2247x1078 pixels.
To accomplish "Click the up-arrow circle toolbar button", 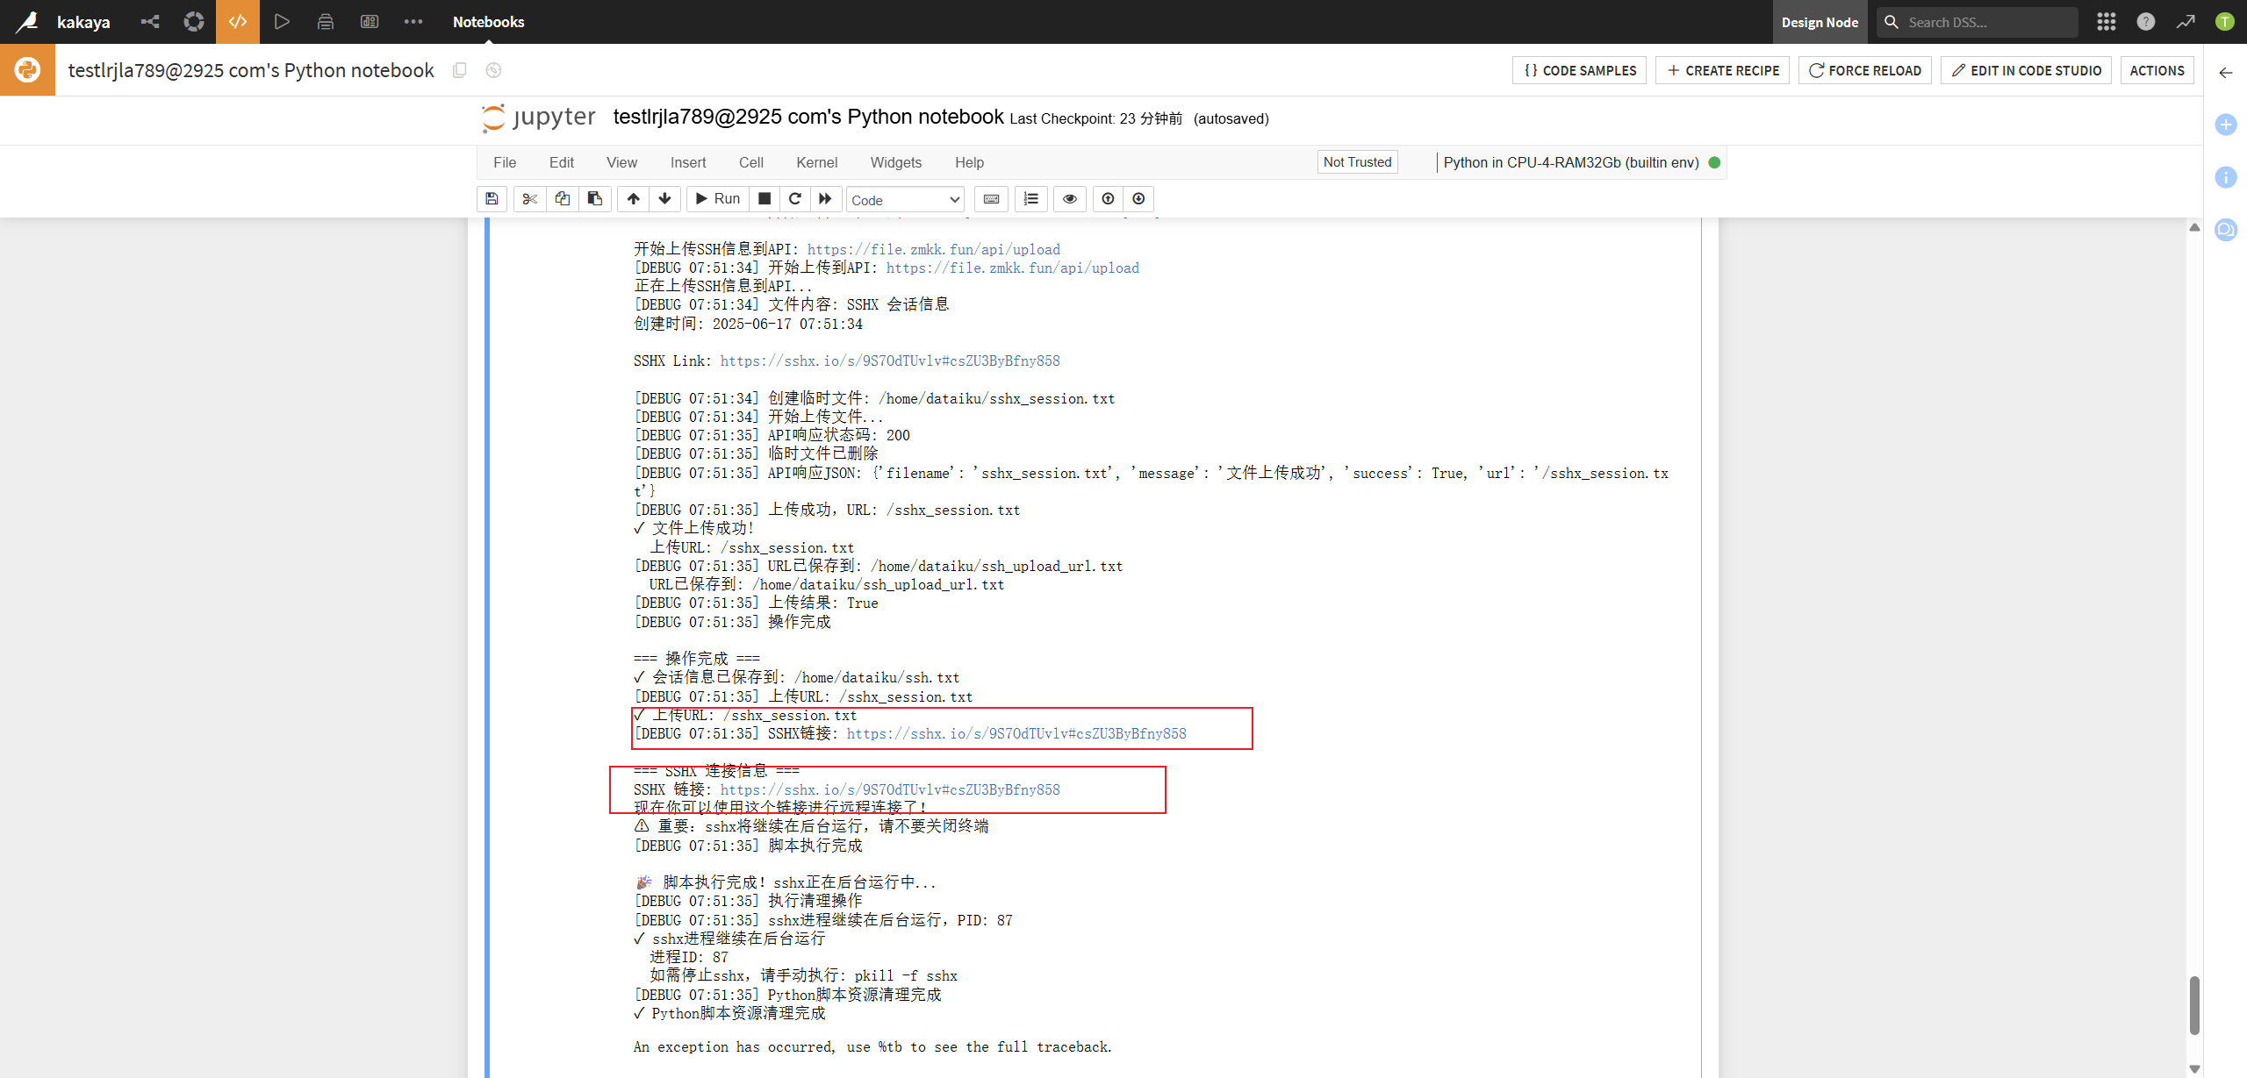I will (x=1108, y=199).
